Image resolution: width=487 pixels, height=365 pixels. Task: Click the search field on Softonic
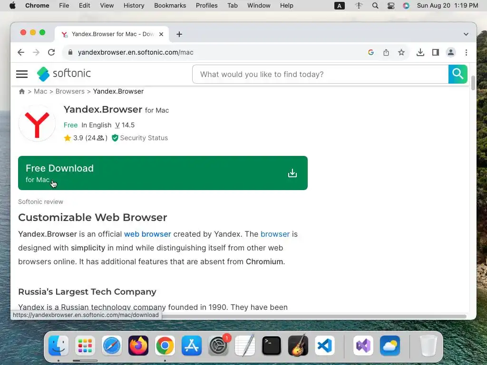tap(320, 74)
